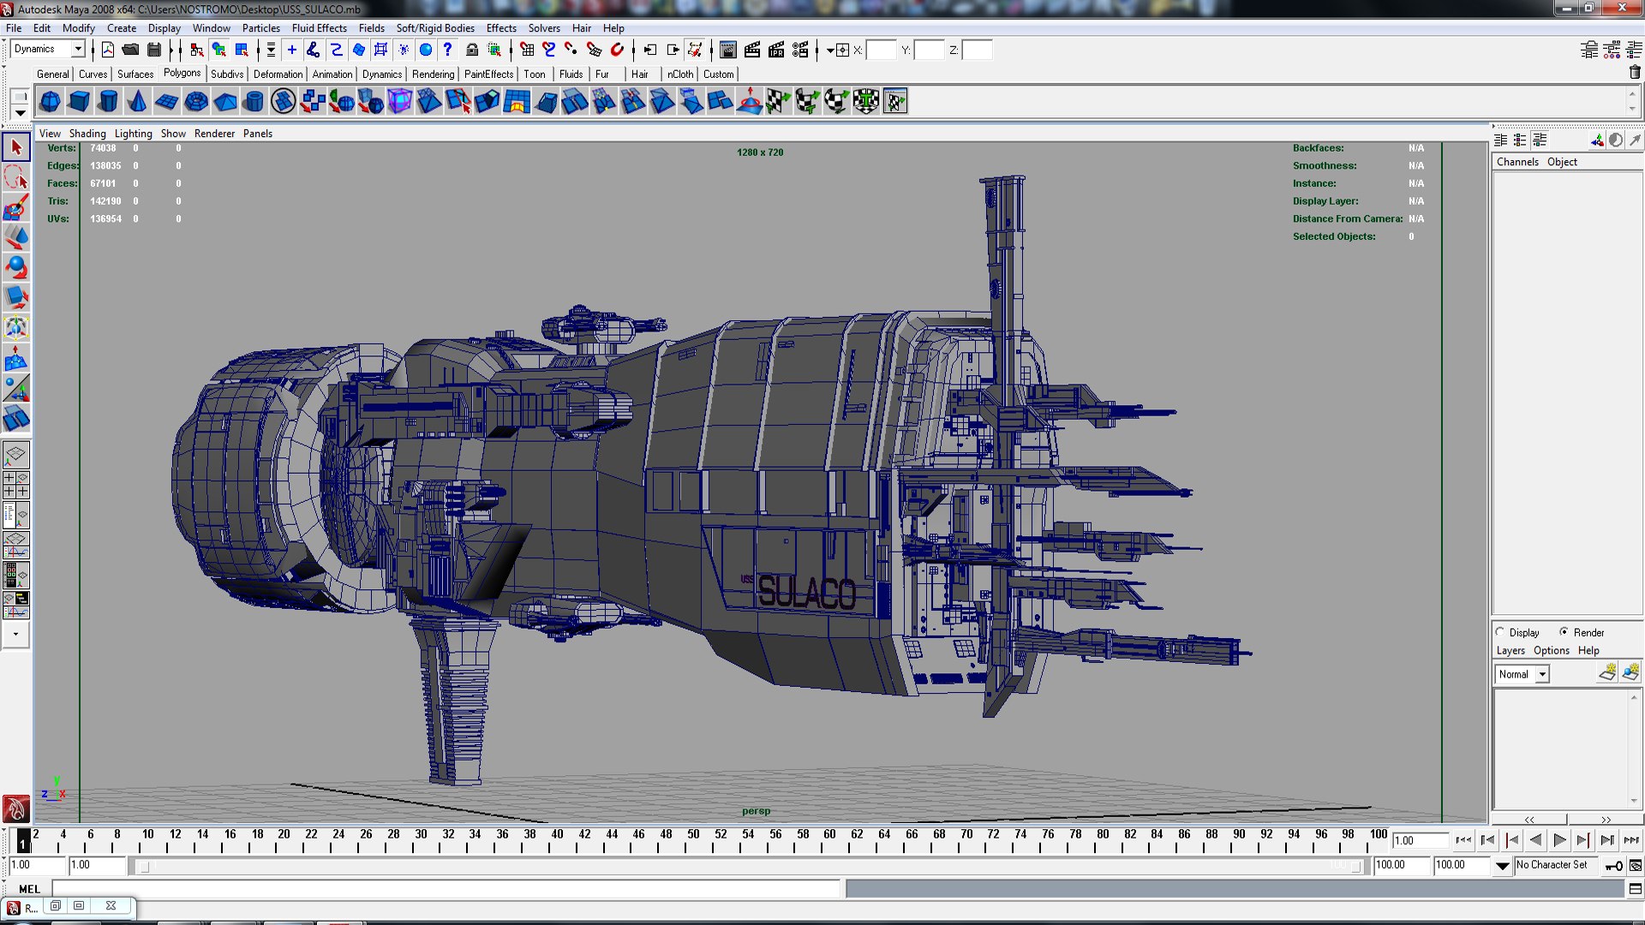The height and width of the screenshot is (925, 1645).
Task: Toggle Snap to grids
Action: [526, 50]
